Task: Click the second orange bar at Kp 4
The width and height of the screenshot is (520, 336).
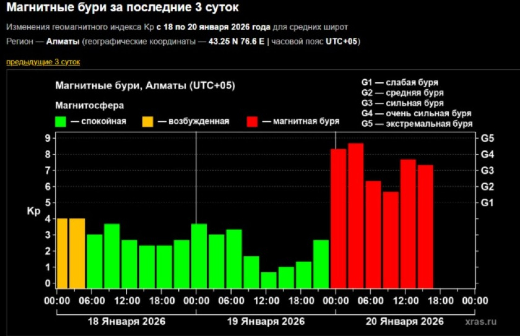Action: (77, 253)
